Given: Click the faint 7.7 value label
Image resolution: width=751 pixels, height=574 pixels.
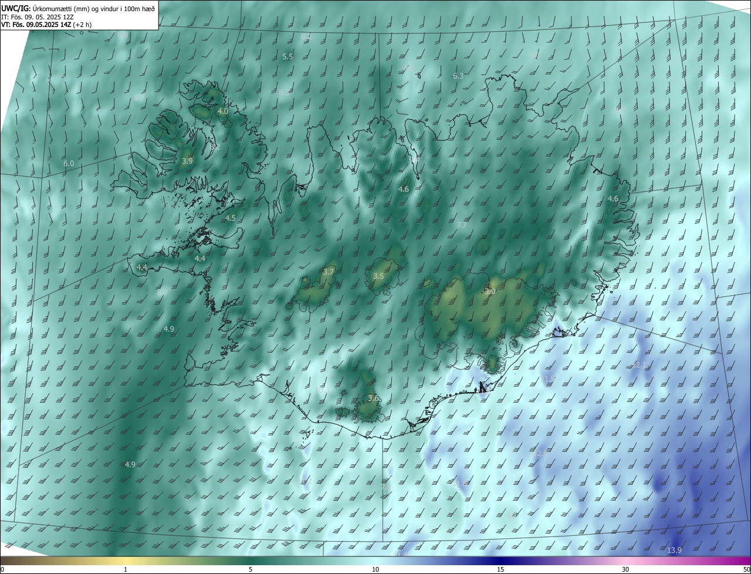Looking at the screenshot, I should (462, 225).
